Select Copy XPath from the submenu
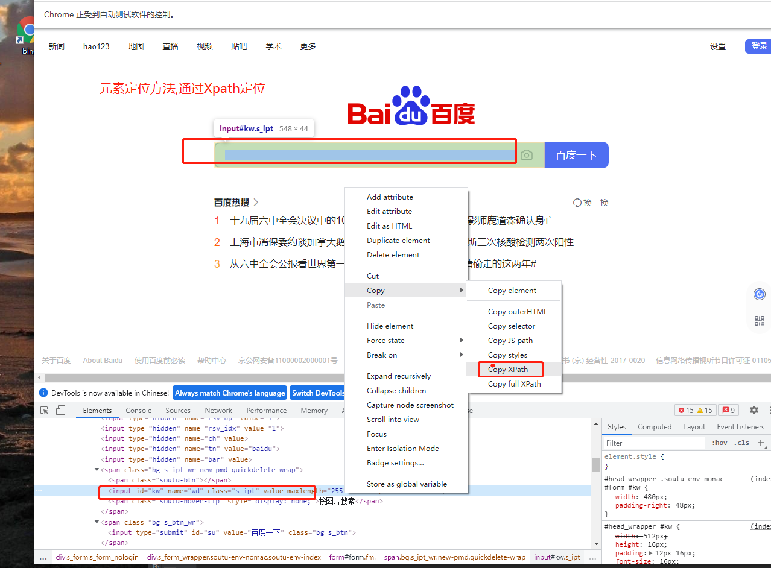 pyautogui.click(x=514, y=370)
